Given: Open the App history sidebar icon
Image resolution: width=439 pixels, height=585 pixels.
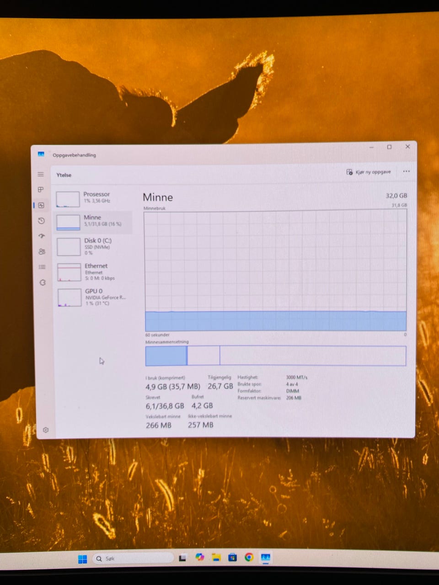Looking at the screenshot, I should pyautogui.click(x=41, y=221).
